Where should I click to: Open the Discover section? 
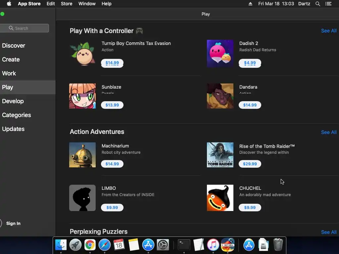tap(14, 46)
